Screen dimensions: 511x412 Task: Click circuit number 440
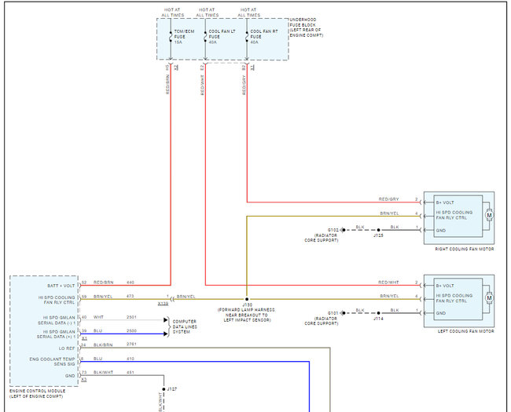131,283
